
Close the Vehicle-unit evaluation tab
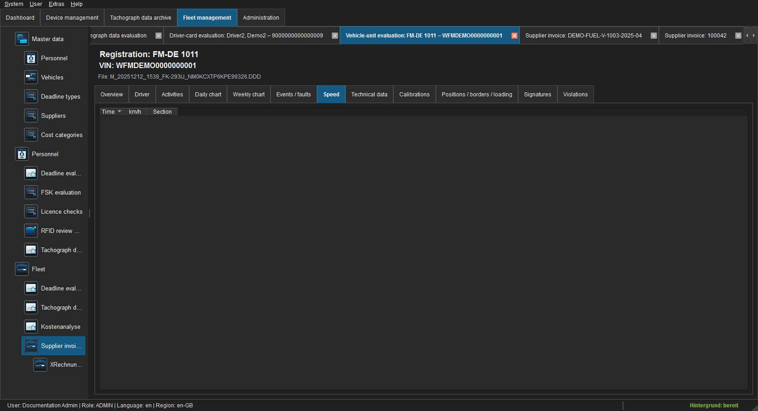(x=514, y=36)
